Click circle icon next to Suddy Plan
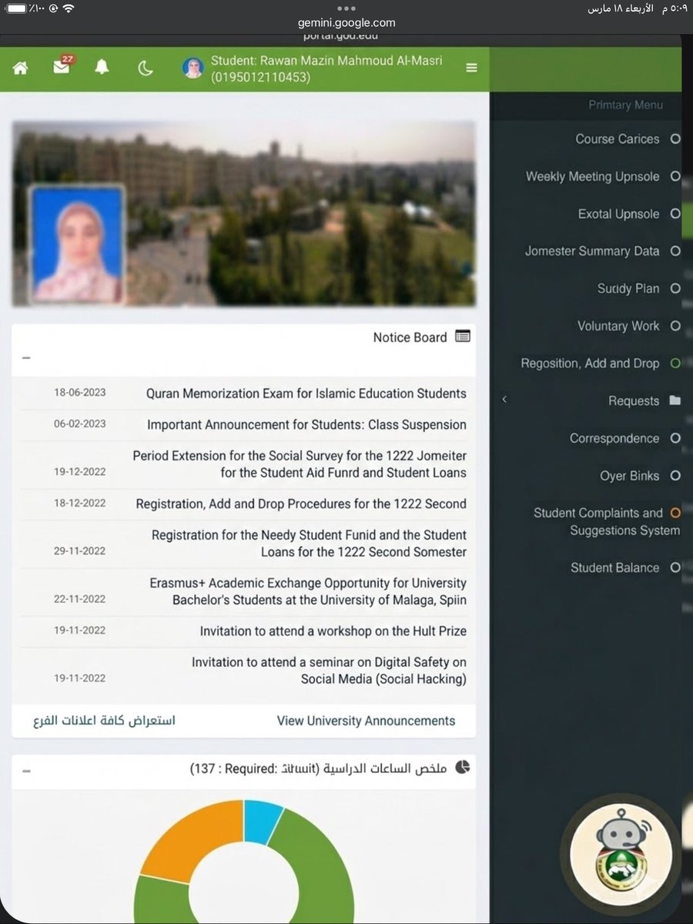Image resolution: width=693 pixels, height=924 pixels. pyautogui.click(x=675, y=289)
